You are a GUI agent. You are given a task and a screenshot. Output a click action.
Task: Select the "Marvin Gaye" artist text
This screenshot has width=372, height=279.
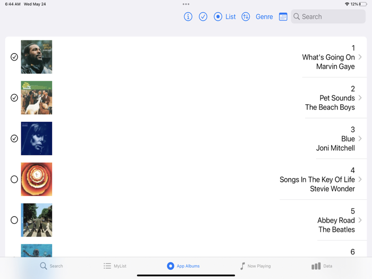tap(335, 66)
